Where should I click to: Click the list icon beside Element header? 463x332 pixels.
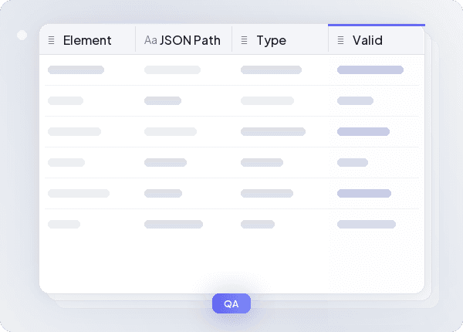tap(51, 41)
